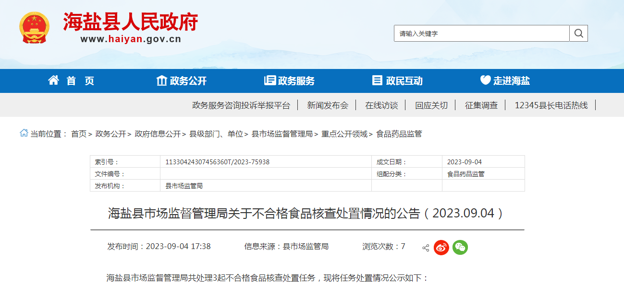Click the 索引号 label cell
This screenshot has height=284, width=624.
tap(125, 162)
